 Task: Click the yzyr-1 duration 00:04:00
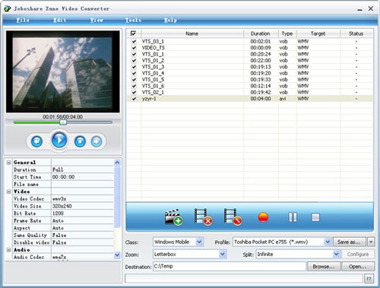point(261,99)
